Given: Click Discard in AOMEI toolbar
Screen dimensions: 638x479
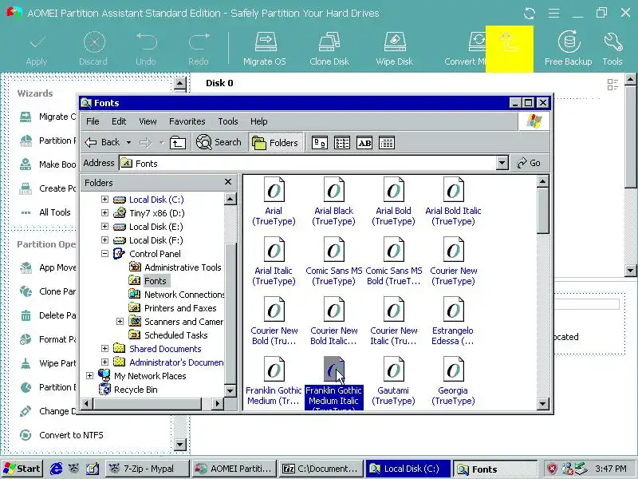Looking at the screenshot, I should (93, 49).
